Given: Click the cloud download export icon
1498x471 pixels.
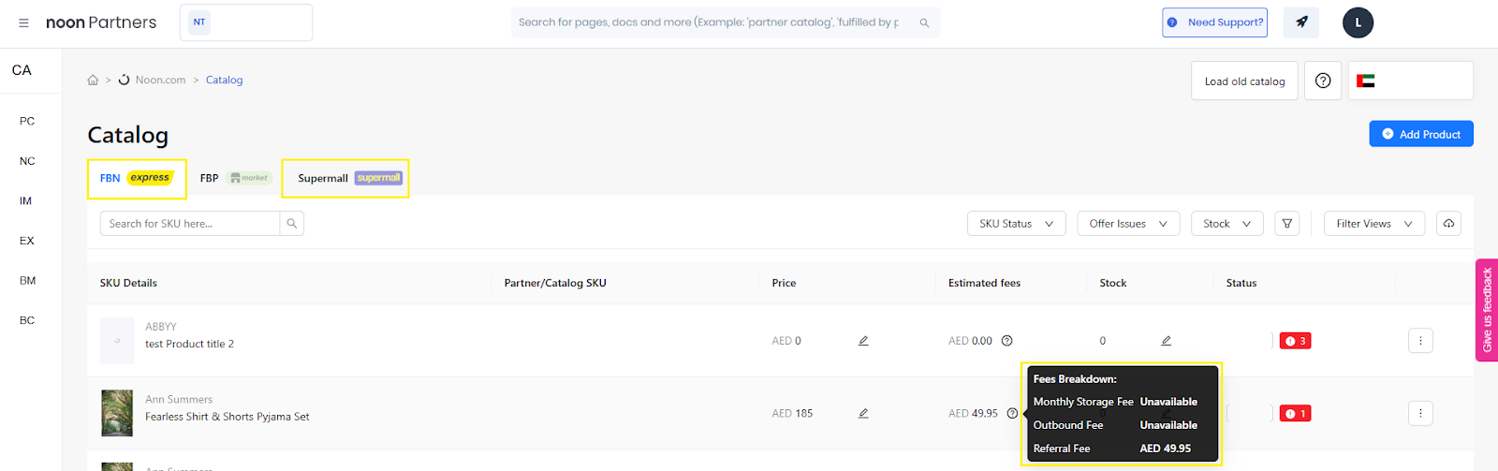Looking at the screenshot, I should click(1448, 224).
